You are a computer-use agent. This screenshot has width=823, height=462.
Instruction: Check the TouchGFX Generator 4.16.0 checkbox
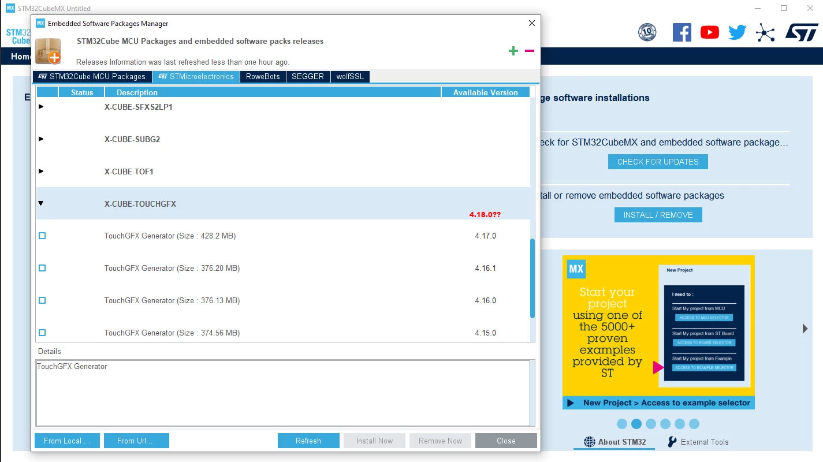pyautogui.click(x=42, y=300)
